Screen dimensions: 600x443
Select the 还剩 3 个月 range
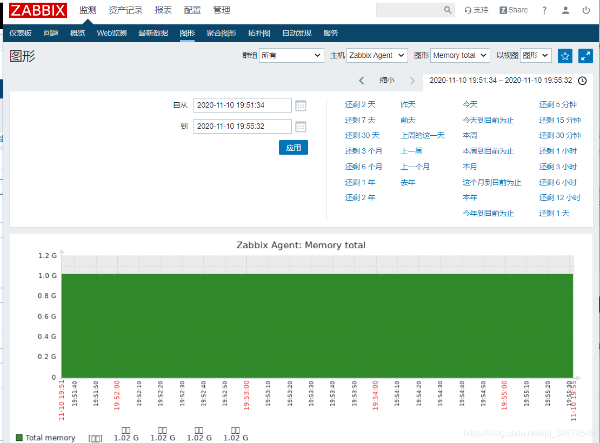[364, 151]
